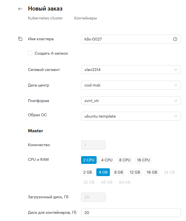Click the Диск для контейнеров, Гб label

52,212
